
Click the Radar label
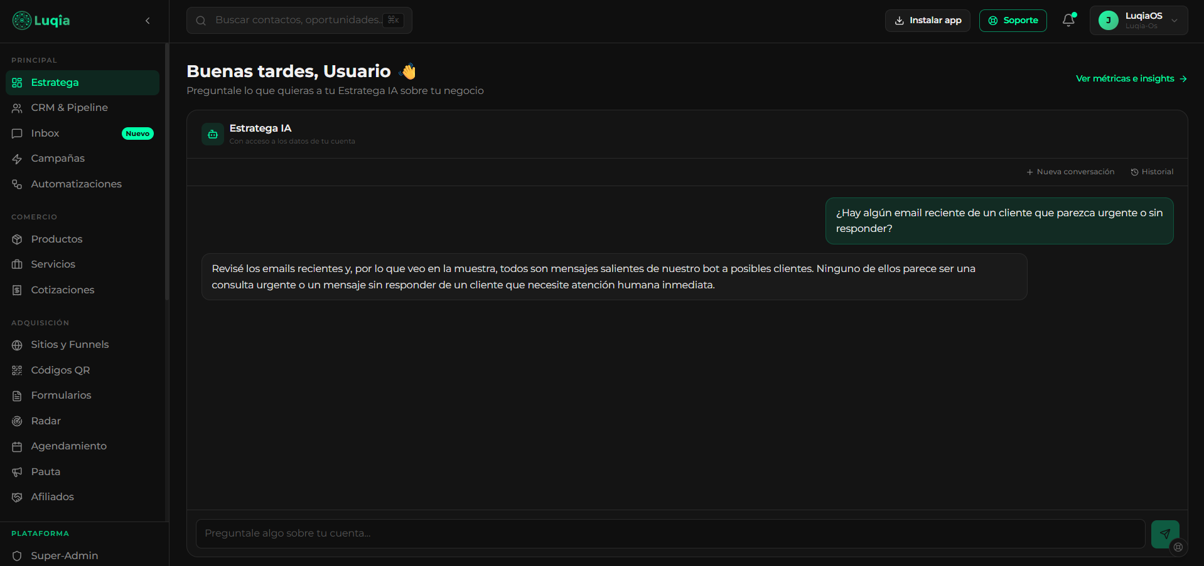46,421
